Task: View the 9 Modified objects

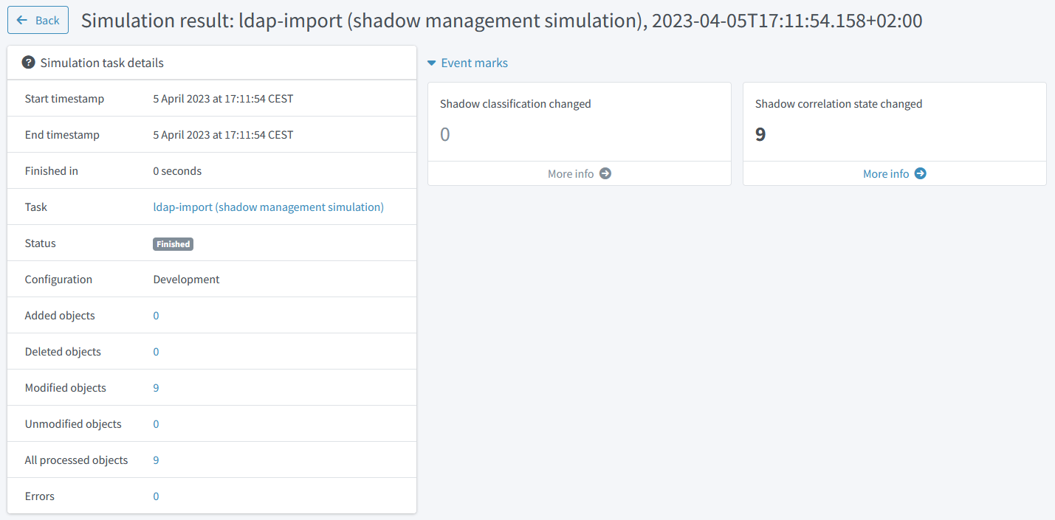Action: click(156, 388)
